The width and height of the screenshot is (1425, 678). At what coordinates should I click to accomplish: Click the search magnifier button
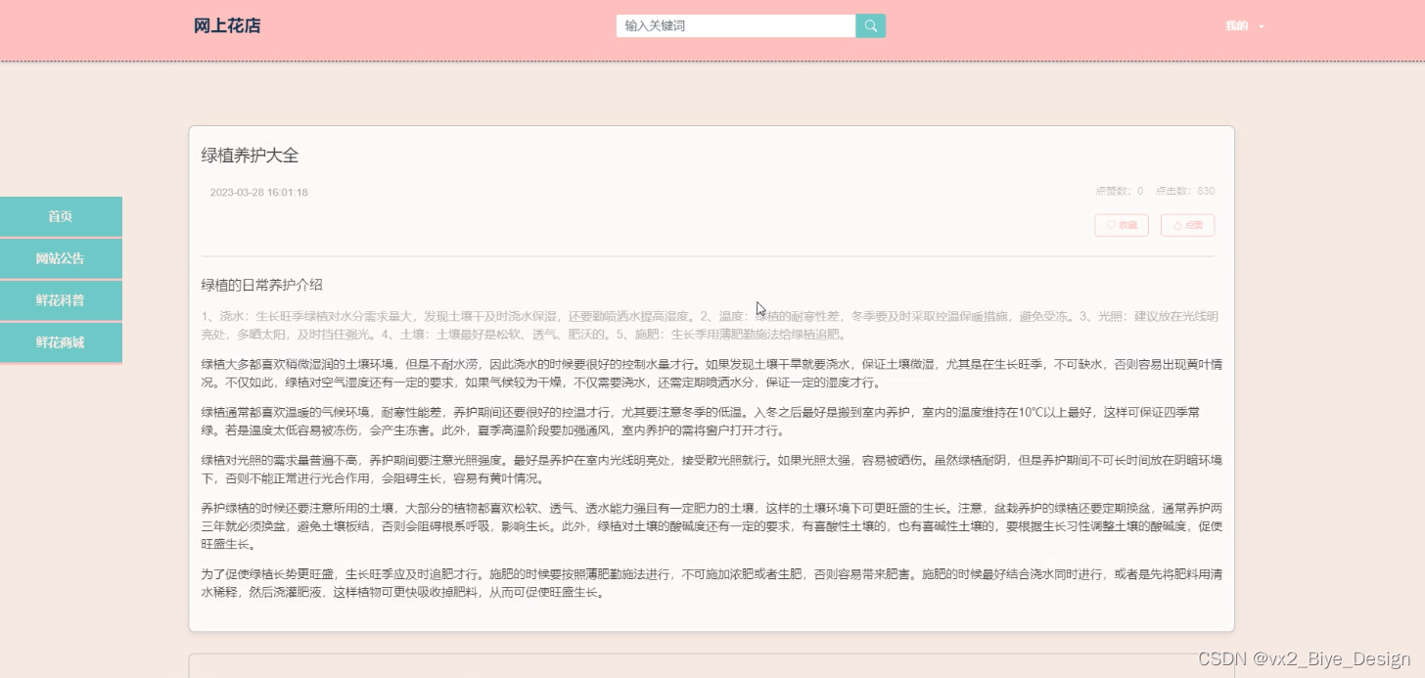(x=870, y=25)
